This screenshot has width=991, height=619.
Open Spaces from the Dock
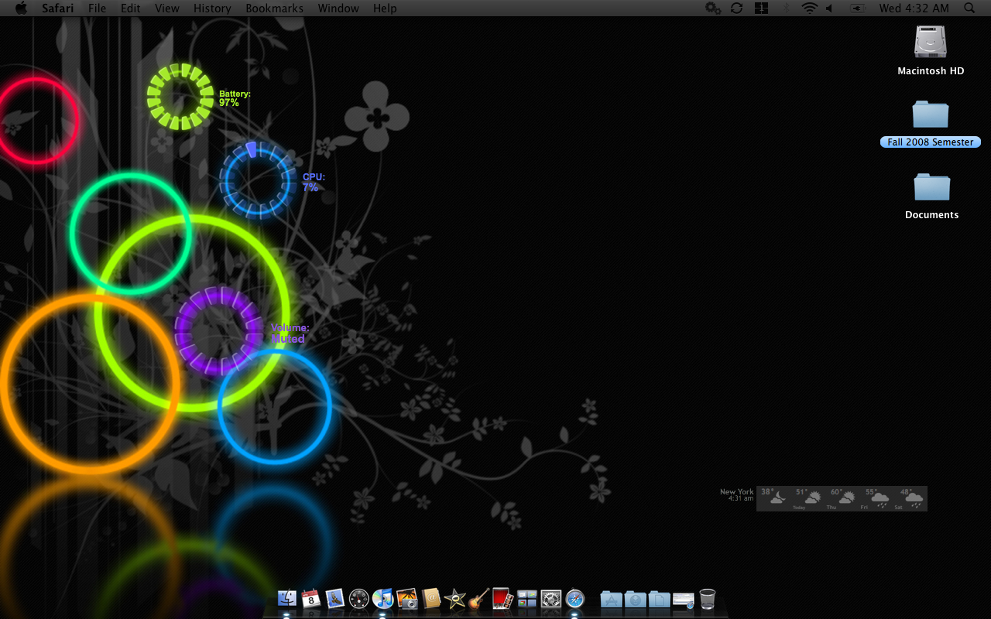click(526, 598)
